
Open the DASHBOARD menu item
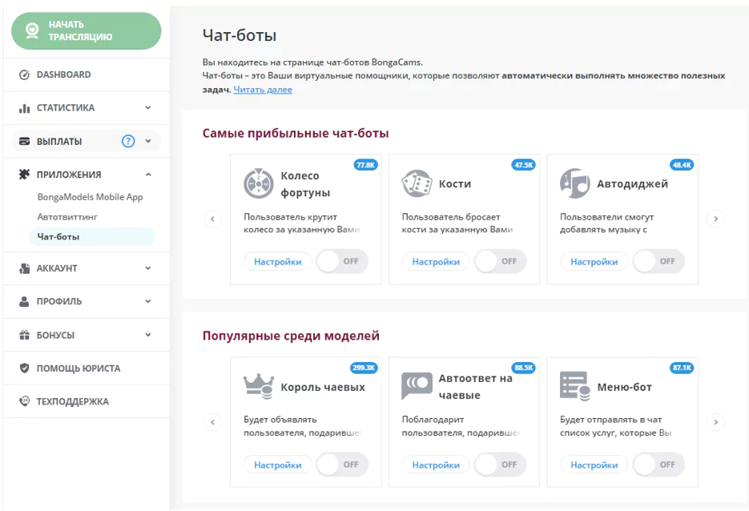(86, 74)
